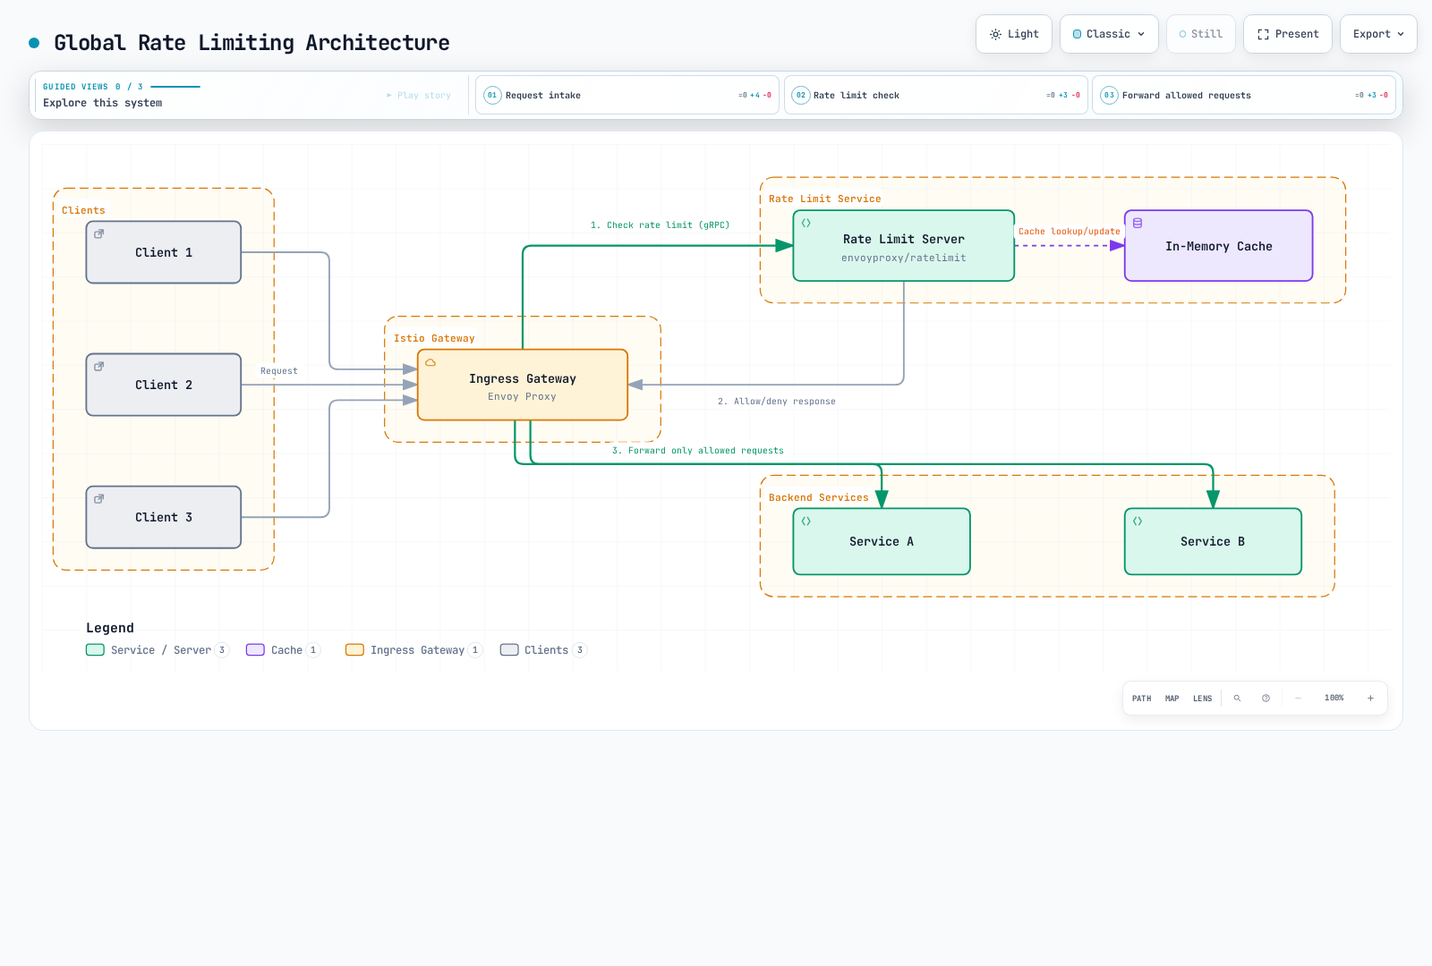This screenshot has height=966, width=1432.
Task: Toggle Clients legend filter
Action: point(543,650)
